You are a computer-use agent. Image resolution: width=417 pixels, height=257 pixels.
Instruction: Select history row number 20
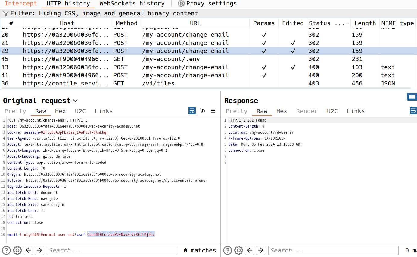point(208,35)
